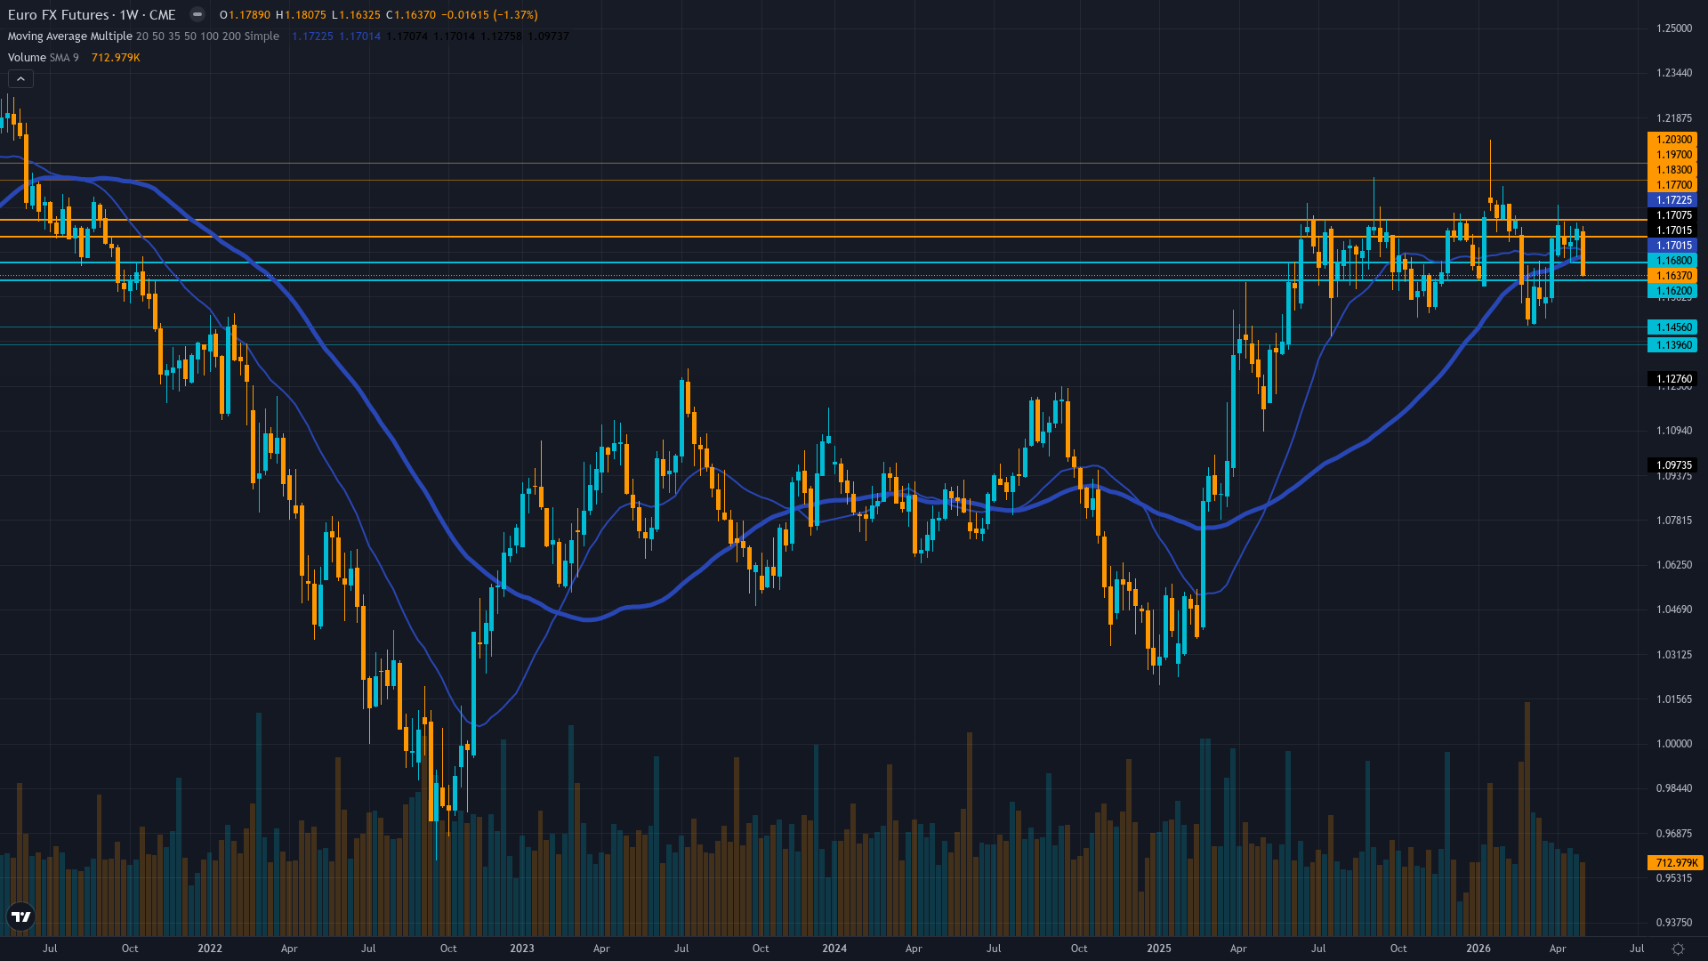
Task: Click the 2025 label on time axis
Action: 1159,949
